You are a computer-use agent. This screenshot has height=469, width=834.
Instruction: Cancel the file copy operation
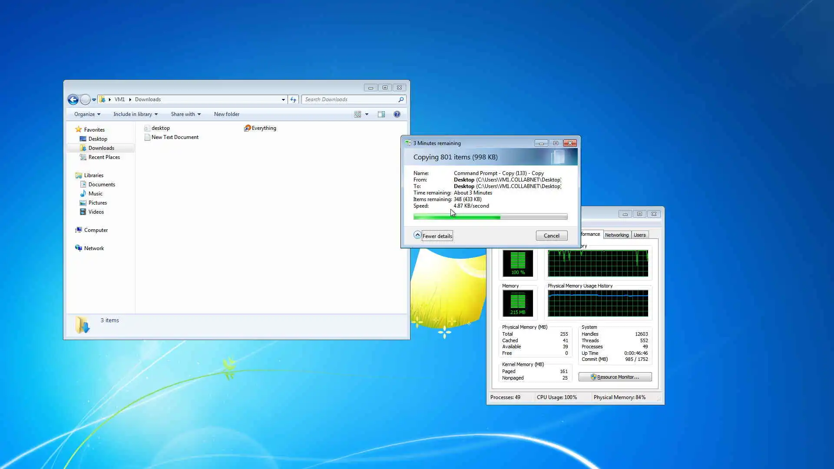tap(551, 236)
